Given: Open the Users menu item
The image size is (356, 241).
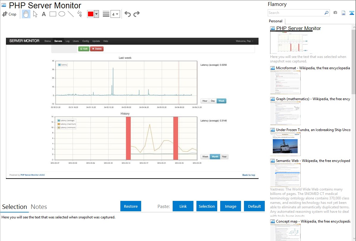Looking at the screenshot, I should [75, 41].
